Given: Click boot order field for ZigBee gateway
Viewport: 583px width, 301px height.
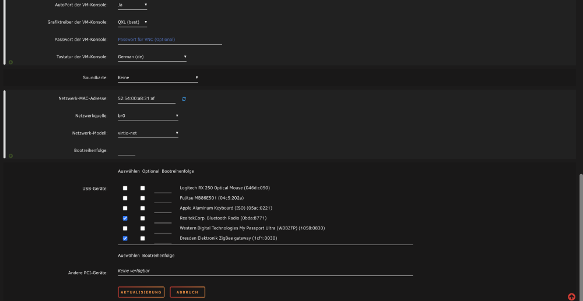Looking at the screenshot, I should [163, 239].
